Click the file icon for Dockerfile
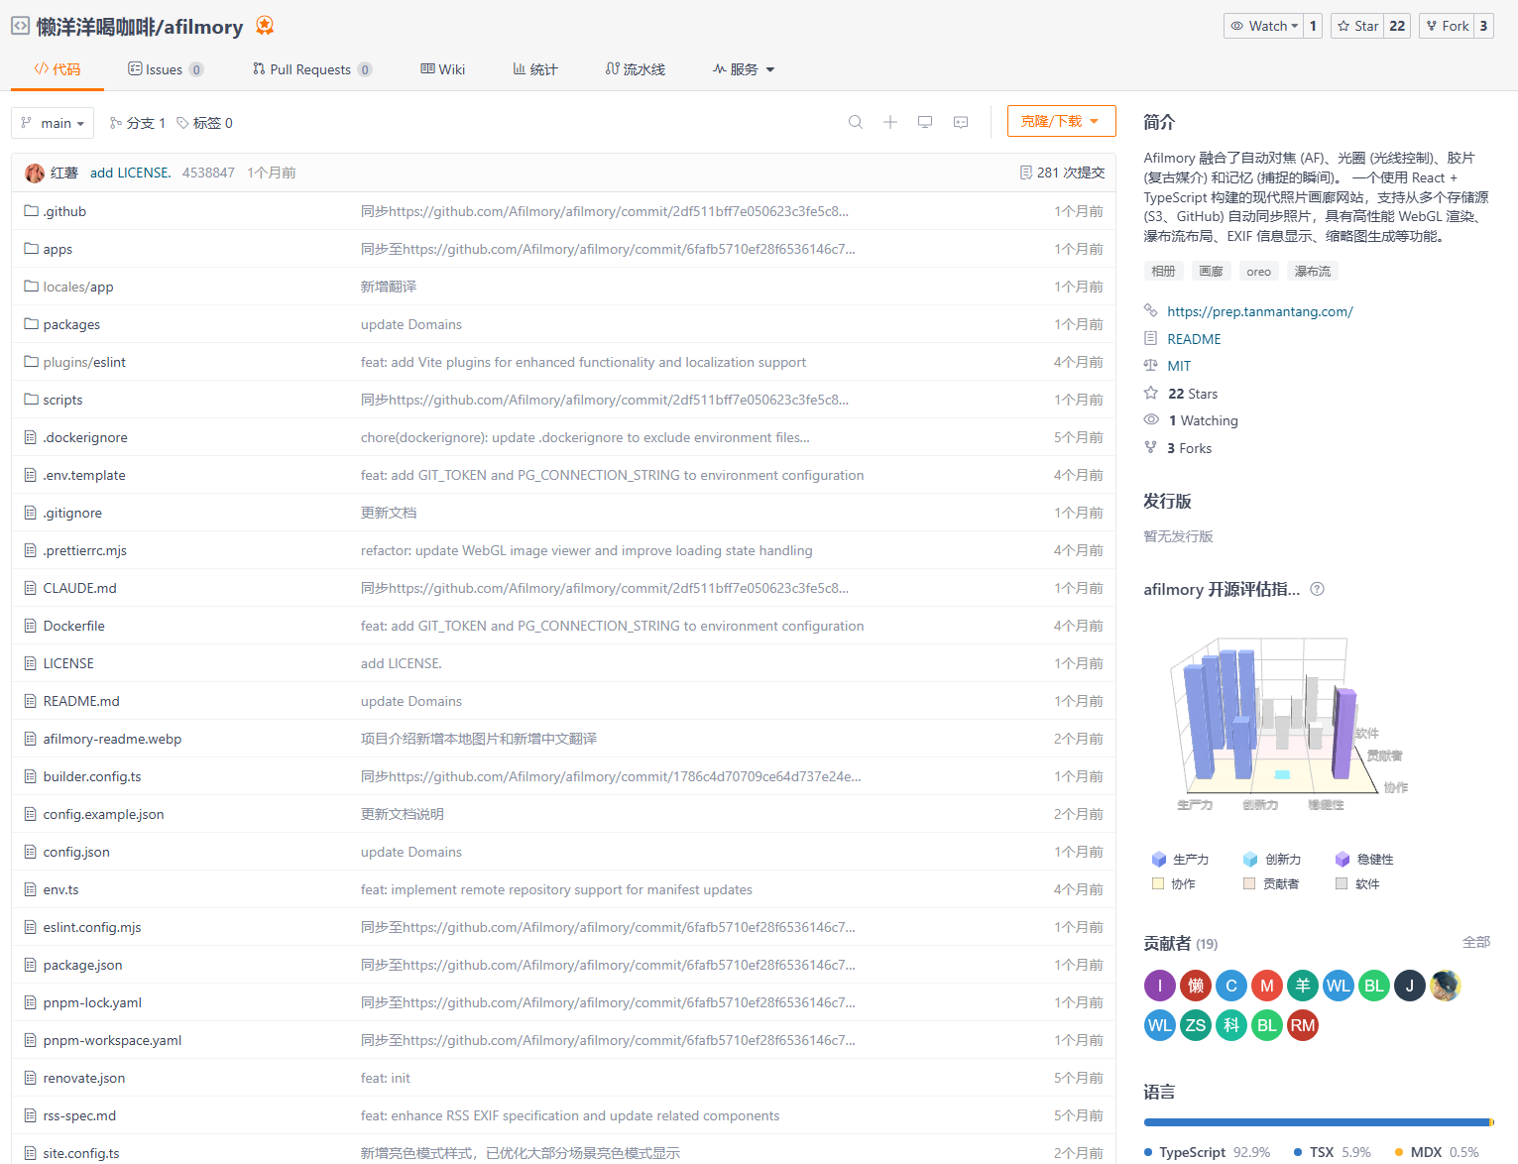1518x1164 pixels. point(31,626)
